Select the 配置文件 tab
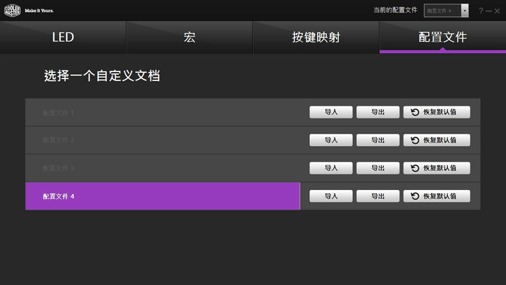This screenshot has width=506, height=285. [443, 37]
